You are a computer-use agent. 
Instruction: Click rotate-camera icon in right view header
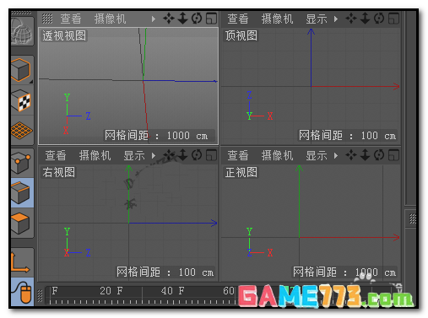[x=197, y=155]
